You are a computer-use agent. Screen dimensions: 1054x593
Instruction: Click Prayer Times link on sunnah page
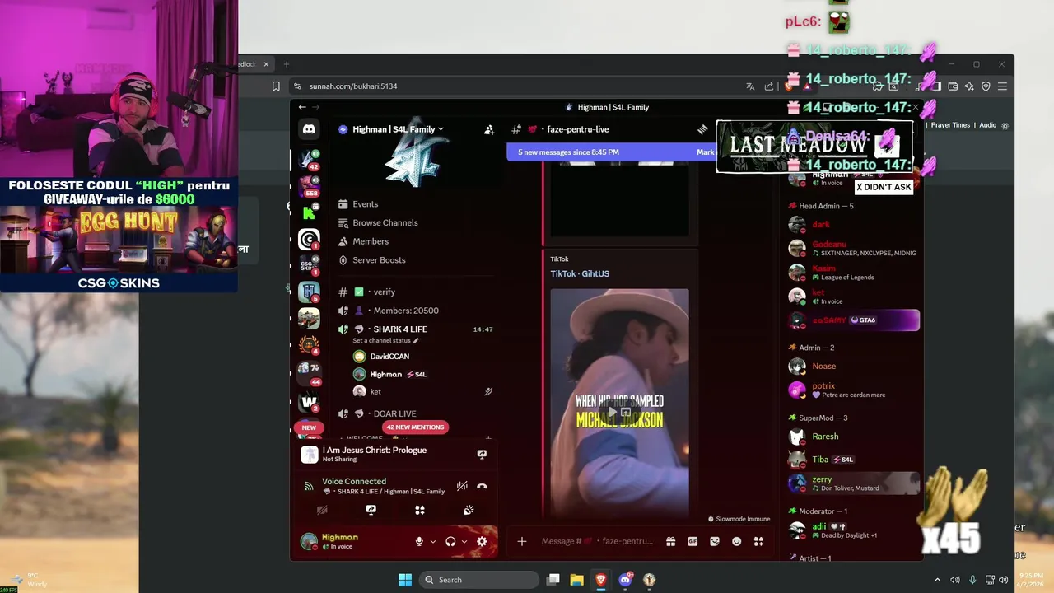tap(950, 125)
